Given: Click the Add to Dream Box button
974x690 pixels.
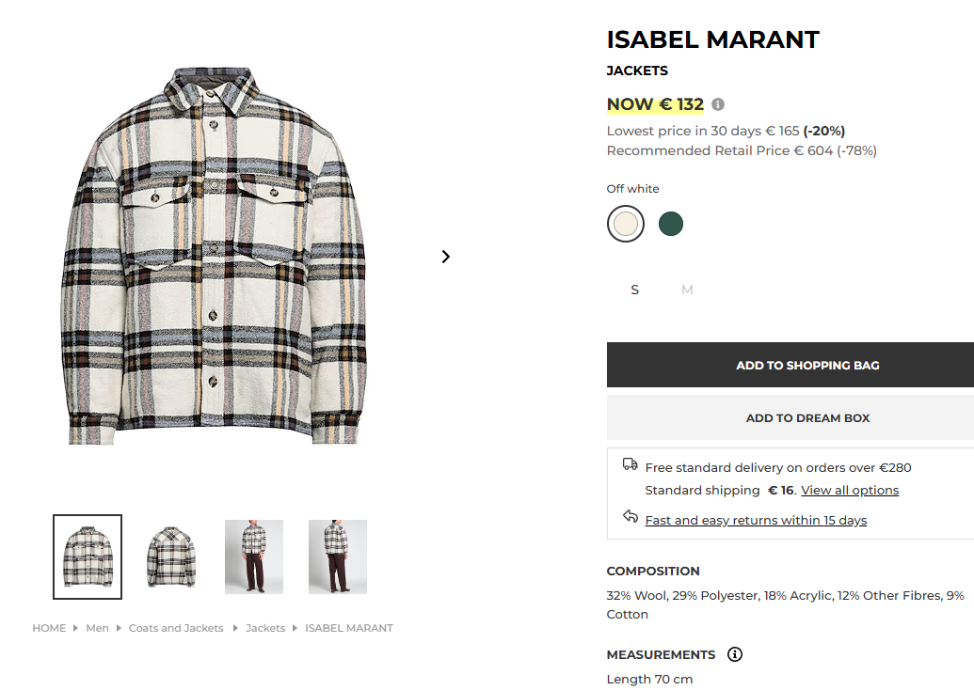Looking at the screenshot, I should (x=790, y=417).
